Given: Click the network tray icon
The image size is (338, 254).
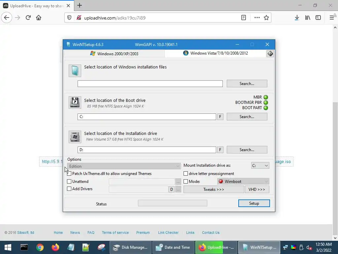Looking at the screenshot, I should point(286,247).
